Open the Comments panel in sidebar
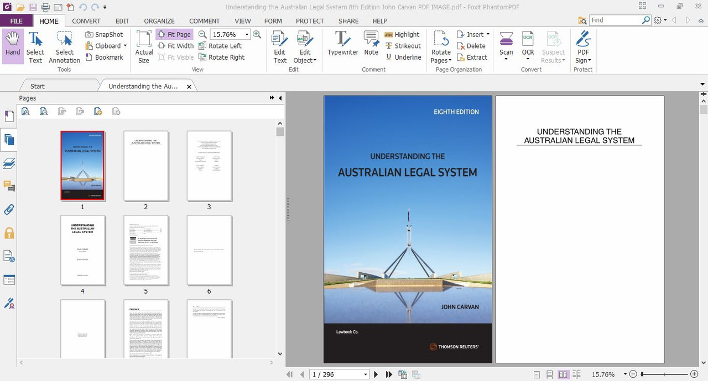 tap(9, 186)
